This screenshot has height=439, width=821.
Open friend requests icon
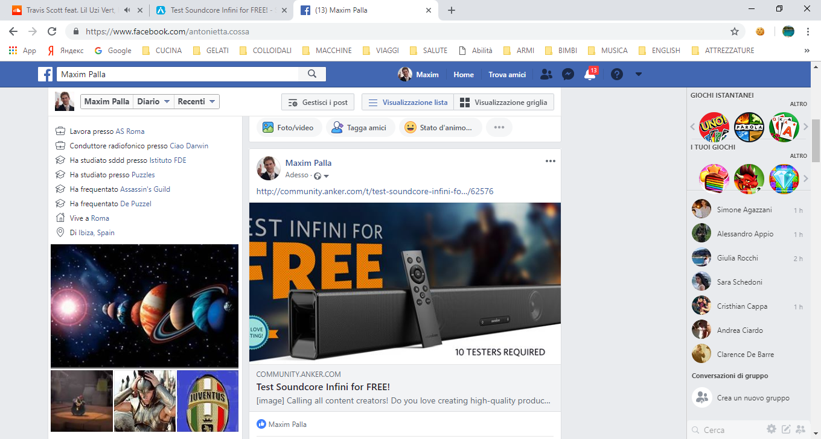click(546, 74)
